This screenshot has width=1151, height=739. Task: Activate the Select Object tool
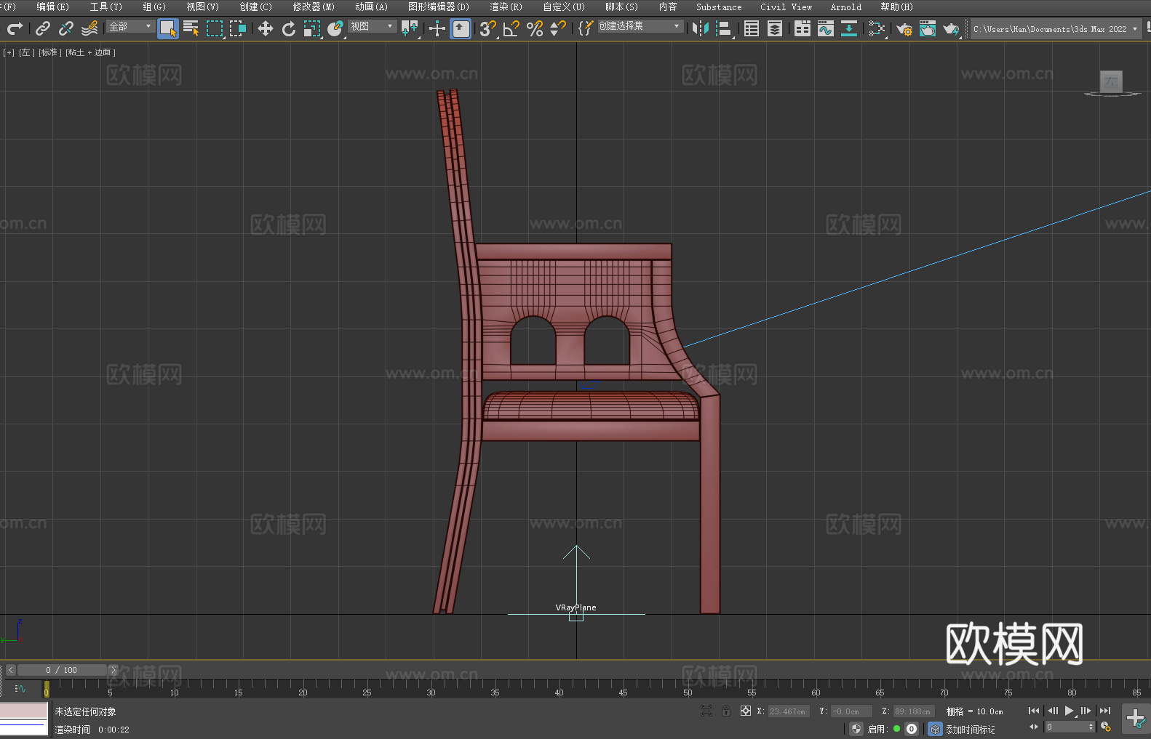tap(168, 28)
